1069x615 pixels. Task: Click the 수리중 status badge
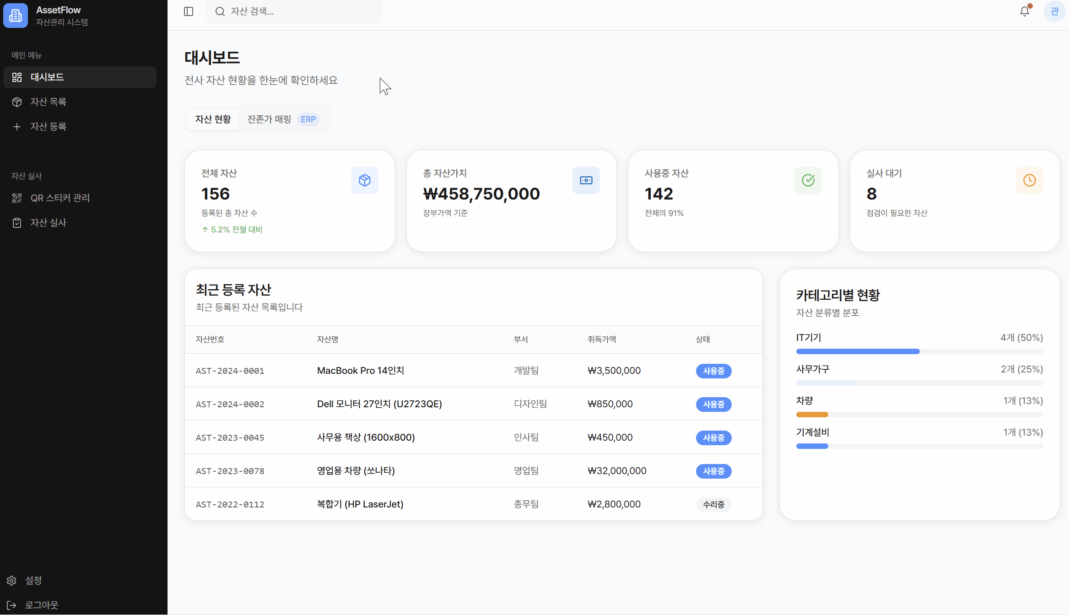pyautogui.click(x=713, y=504)
